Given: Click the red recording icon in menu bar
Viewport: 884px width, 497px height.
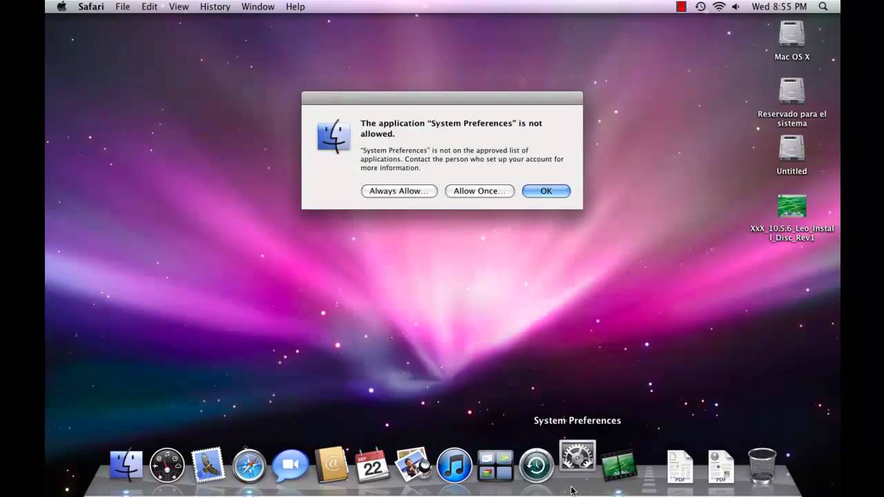Looking at the screenshot, I should 681,6.
